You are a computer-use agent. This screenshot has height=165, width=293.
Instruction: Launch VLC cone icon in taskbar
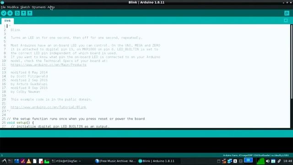pos(29,161)
